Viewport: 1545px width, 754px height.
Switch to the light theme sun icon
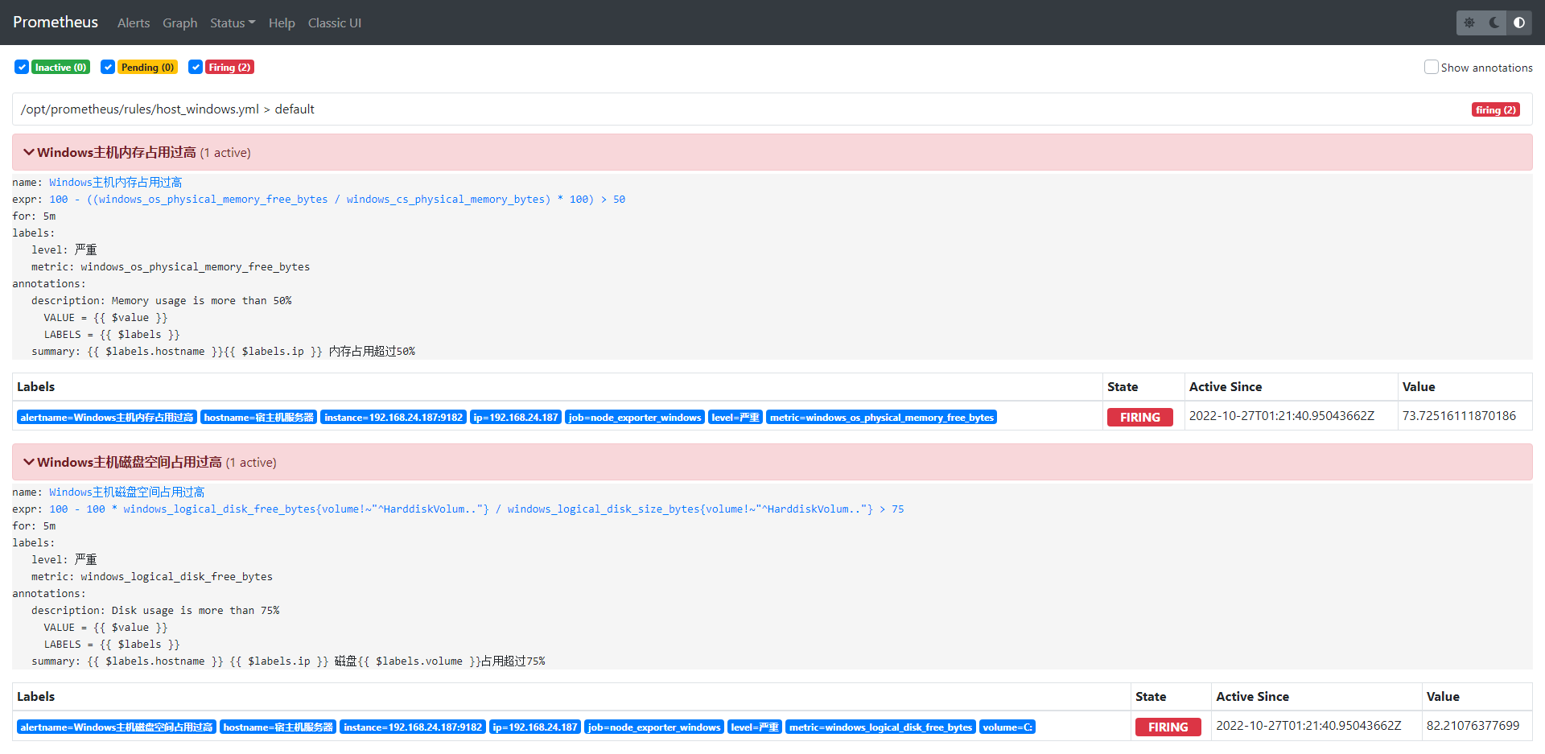1469,23
